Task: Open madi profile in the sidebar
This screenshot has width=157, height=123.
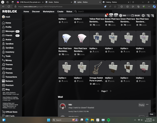Action: click(6, 17)
